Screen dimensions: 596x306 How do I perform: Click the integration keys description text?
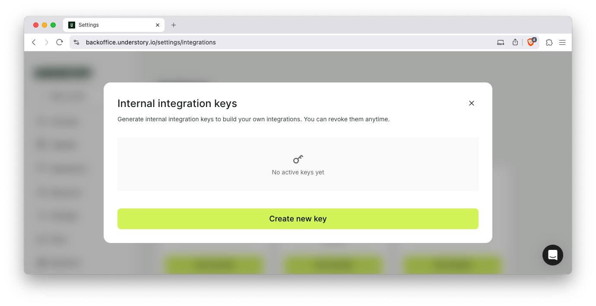click(254, 119)
